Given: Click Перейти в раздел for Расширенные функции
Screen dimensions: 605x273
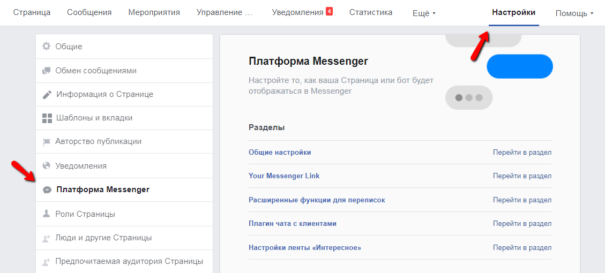Looking at the screenshot, I should (522, 200).
